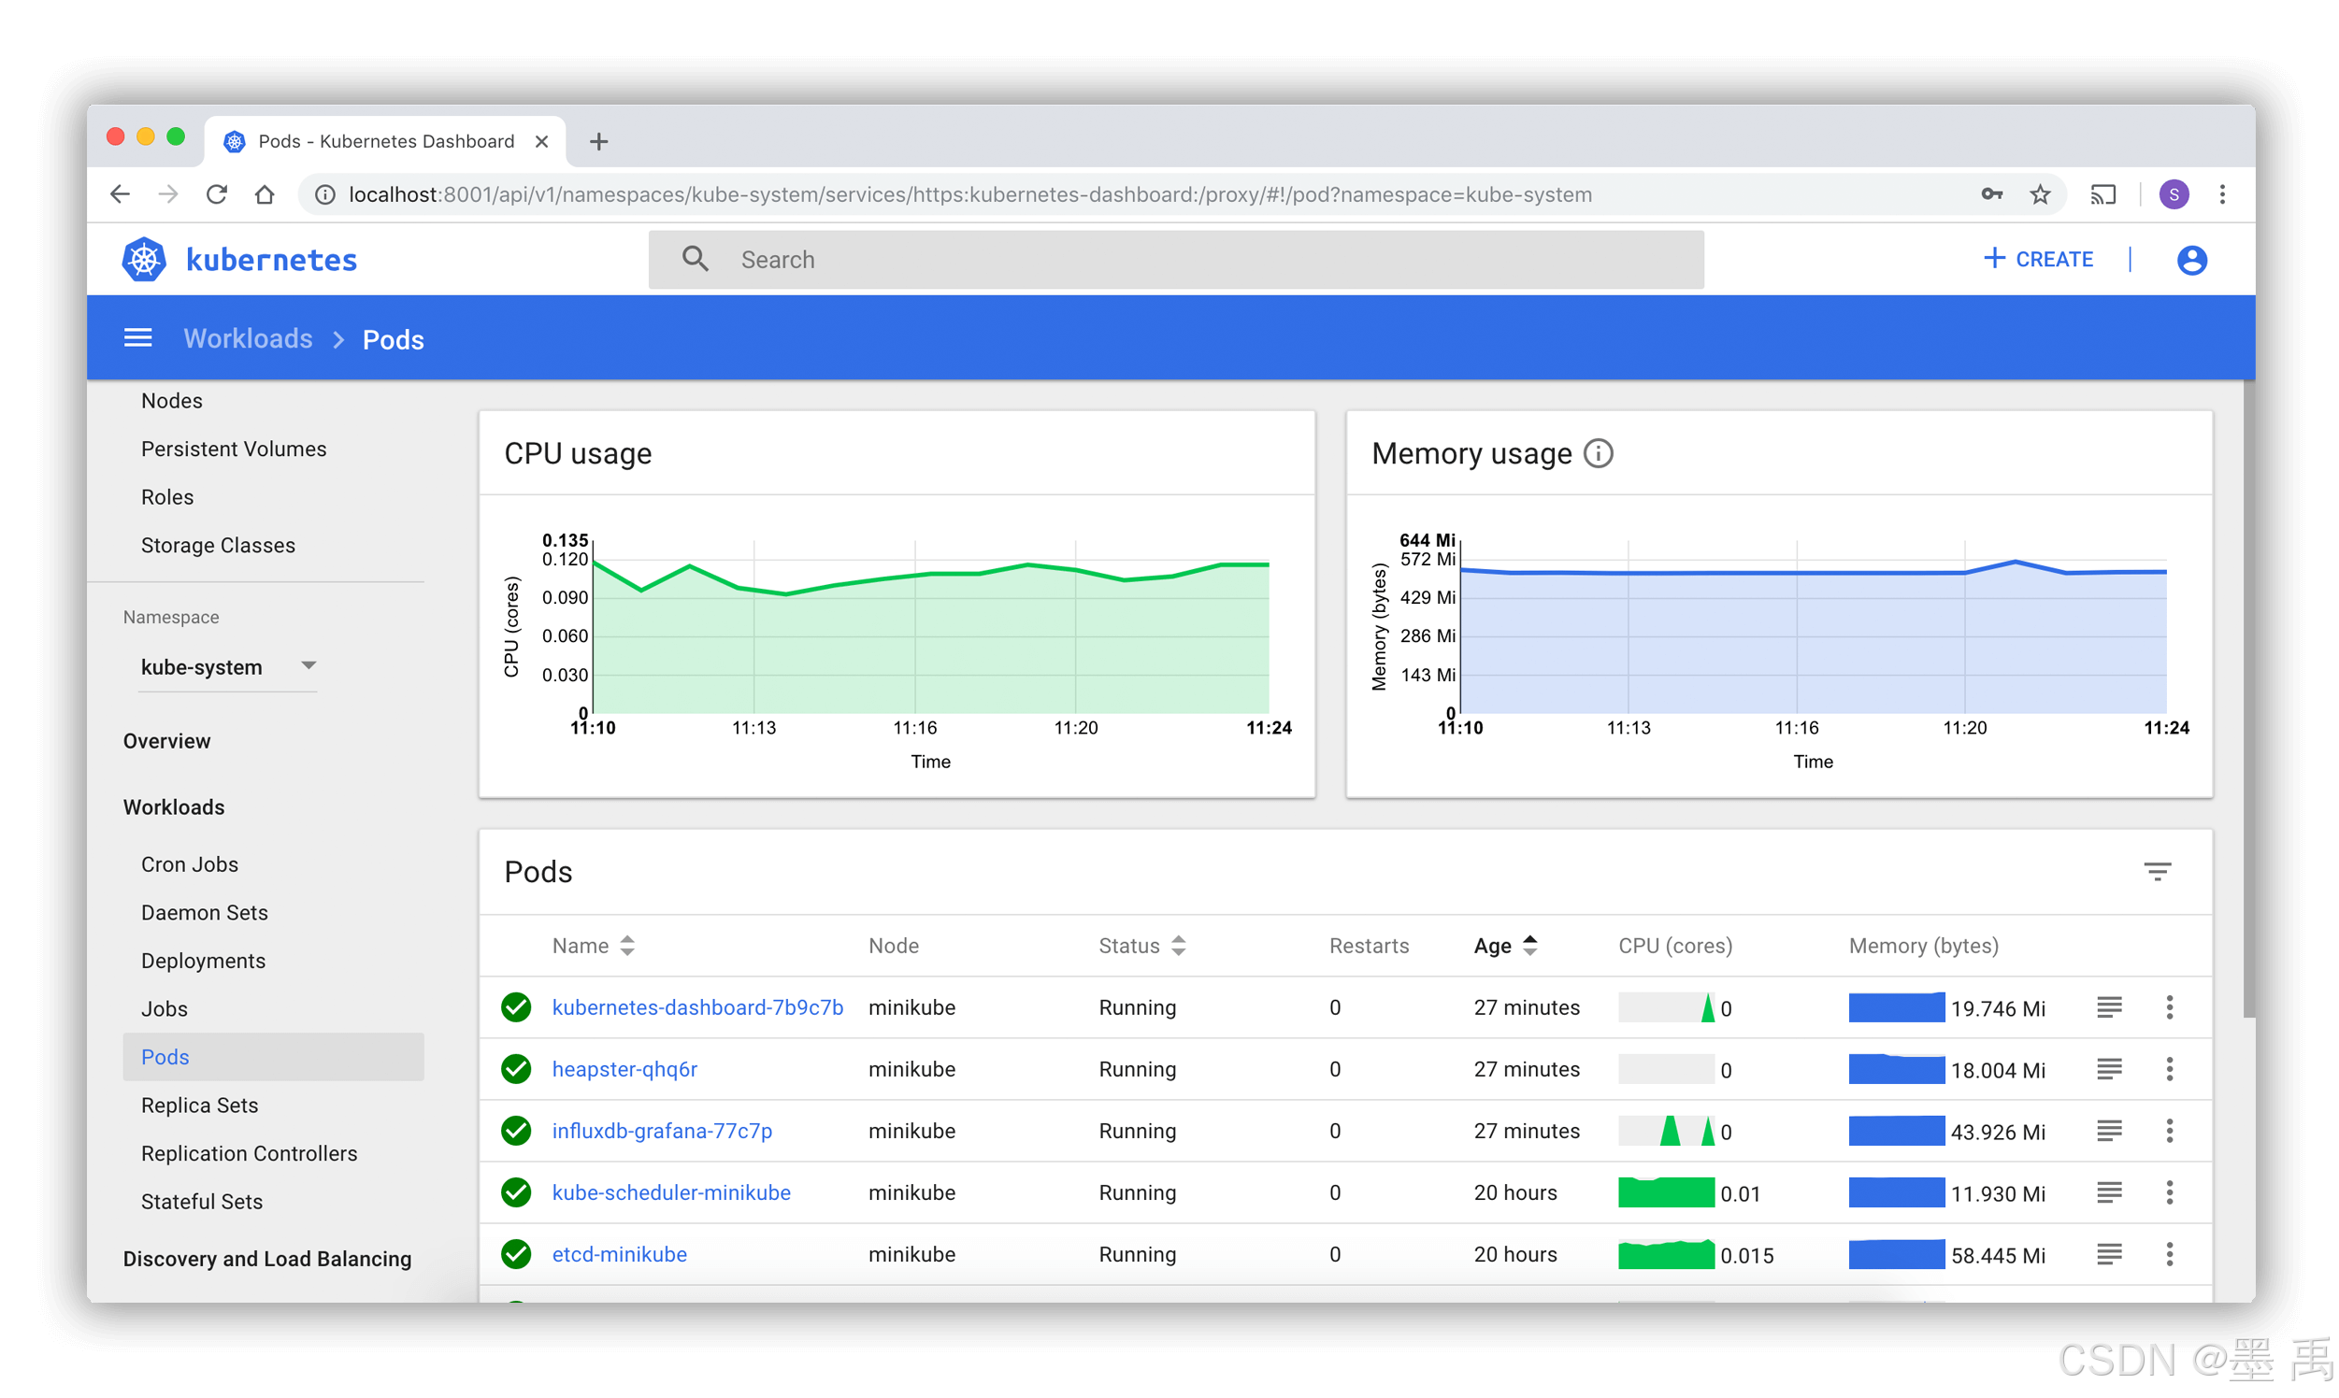Click the kubernetes wordmark text
The height and width of the screenshot is (1398, 2339).
(x=271, y=260)
